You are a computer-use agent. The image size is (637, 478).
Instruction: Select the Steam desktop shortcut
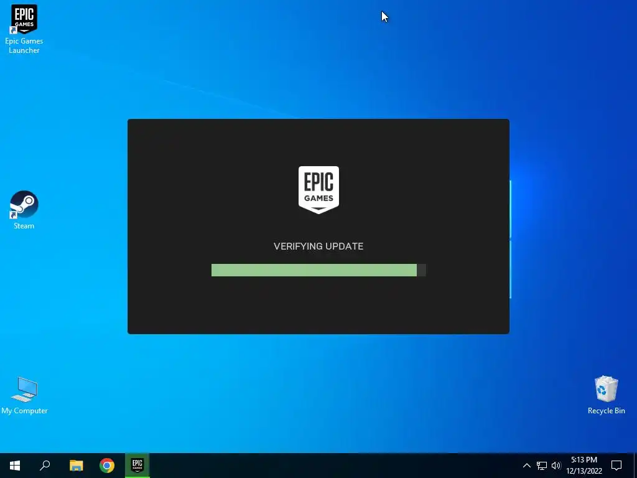24,210
